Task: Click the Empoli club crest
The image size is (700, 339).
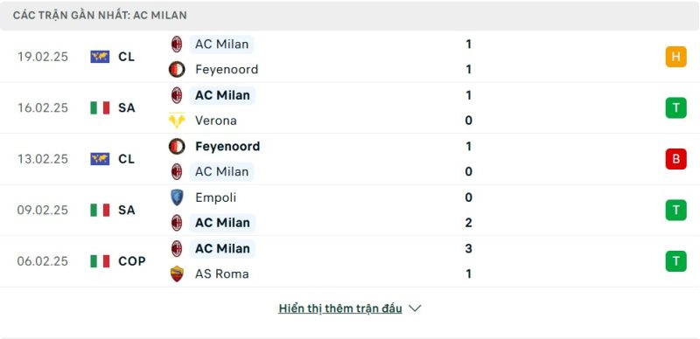Action: tap(177, 197)
